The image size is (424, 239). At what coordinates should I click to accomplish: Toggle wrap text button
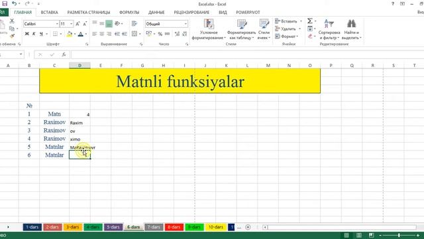pos(134,24)
